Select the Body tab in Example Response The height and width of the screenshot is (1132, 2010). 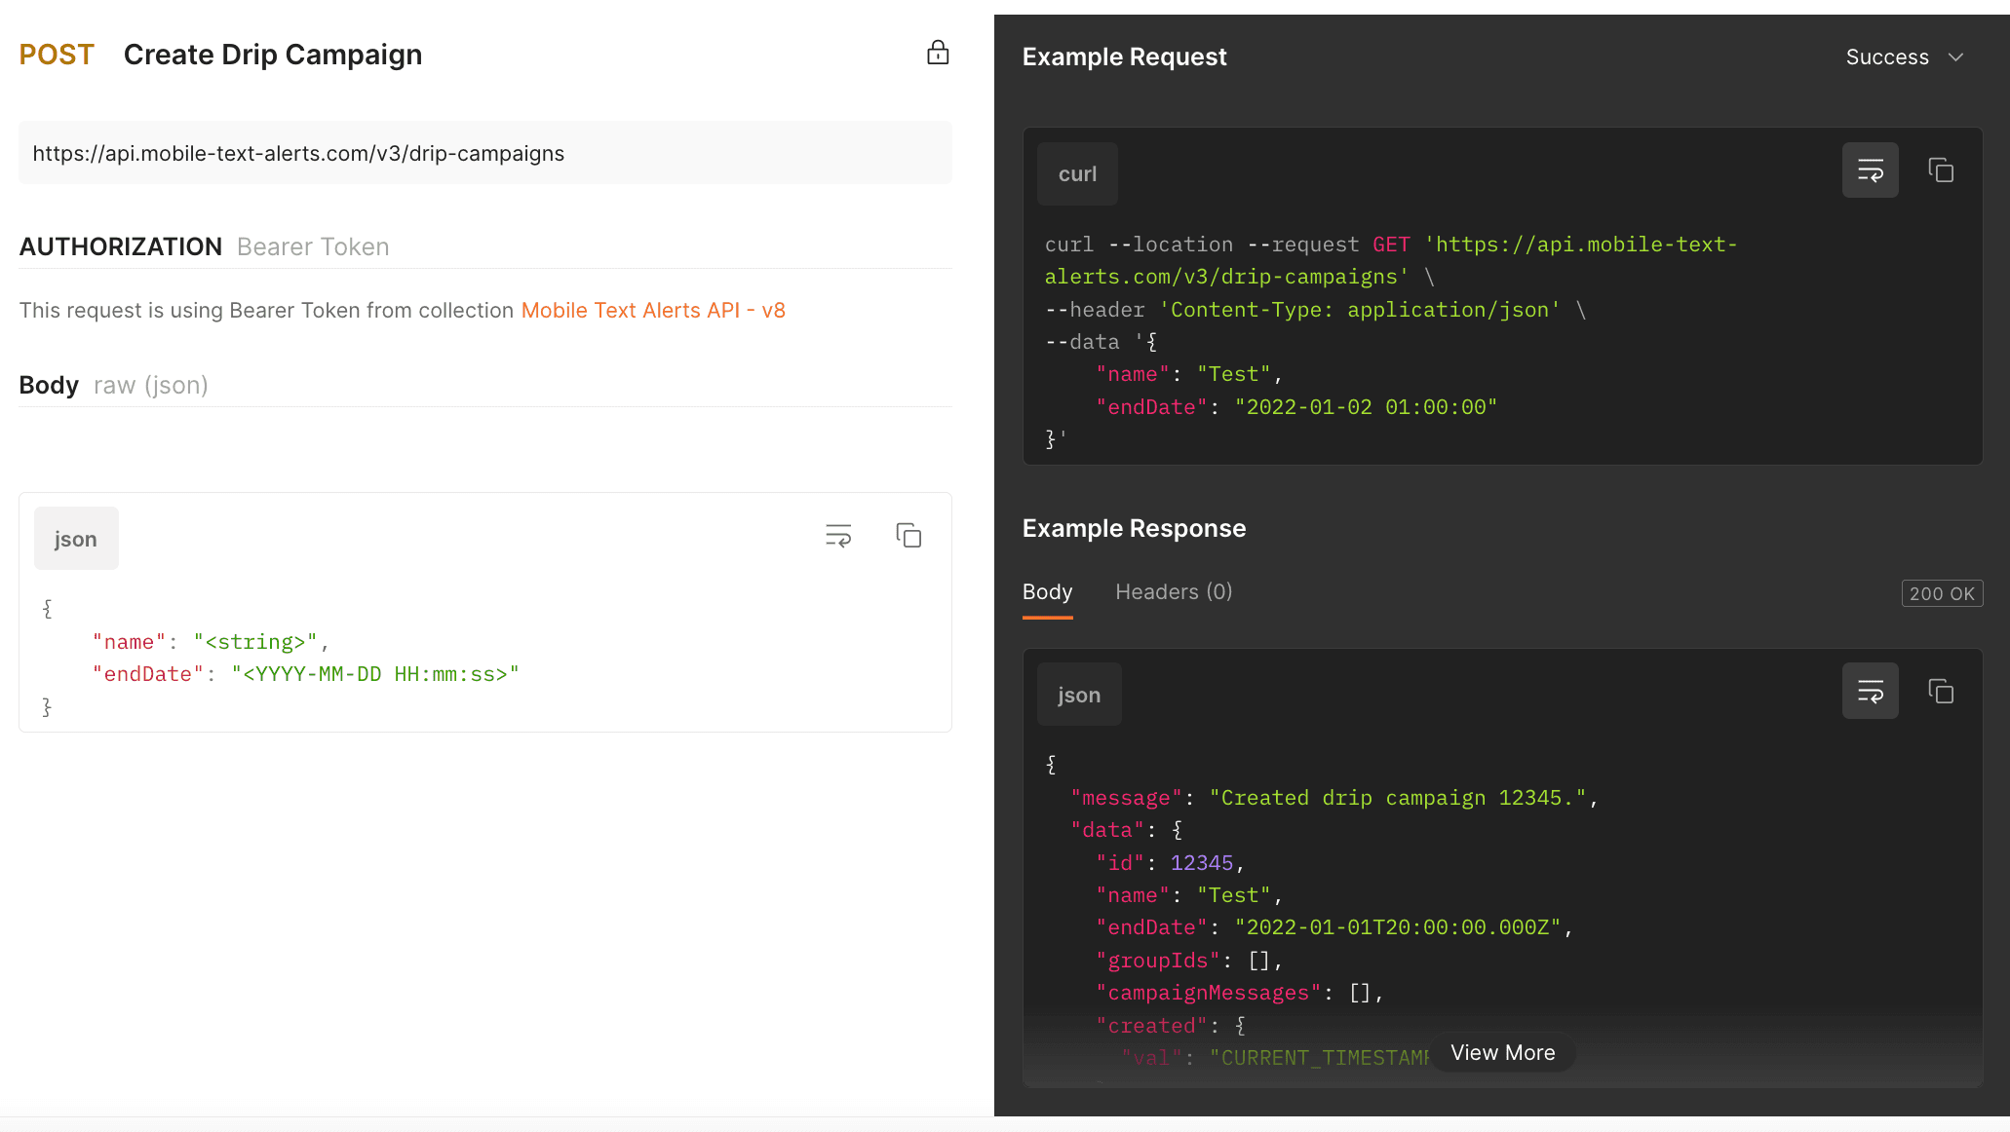pyautogui.click(x=1047, y=592)
